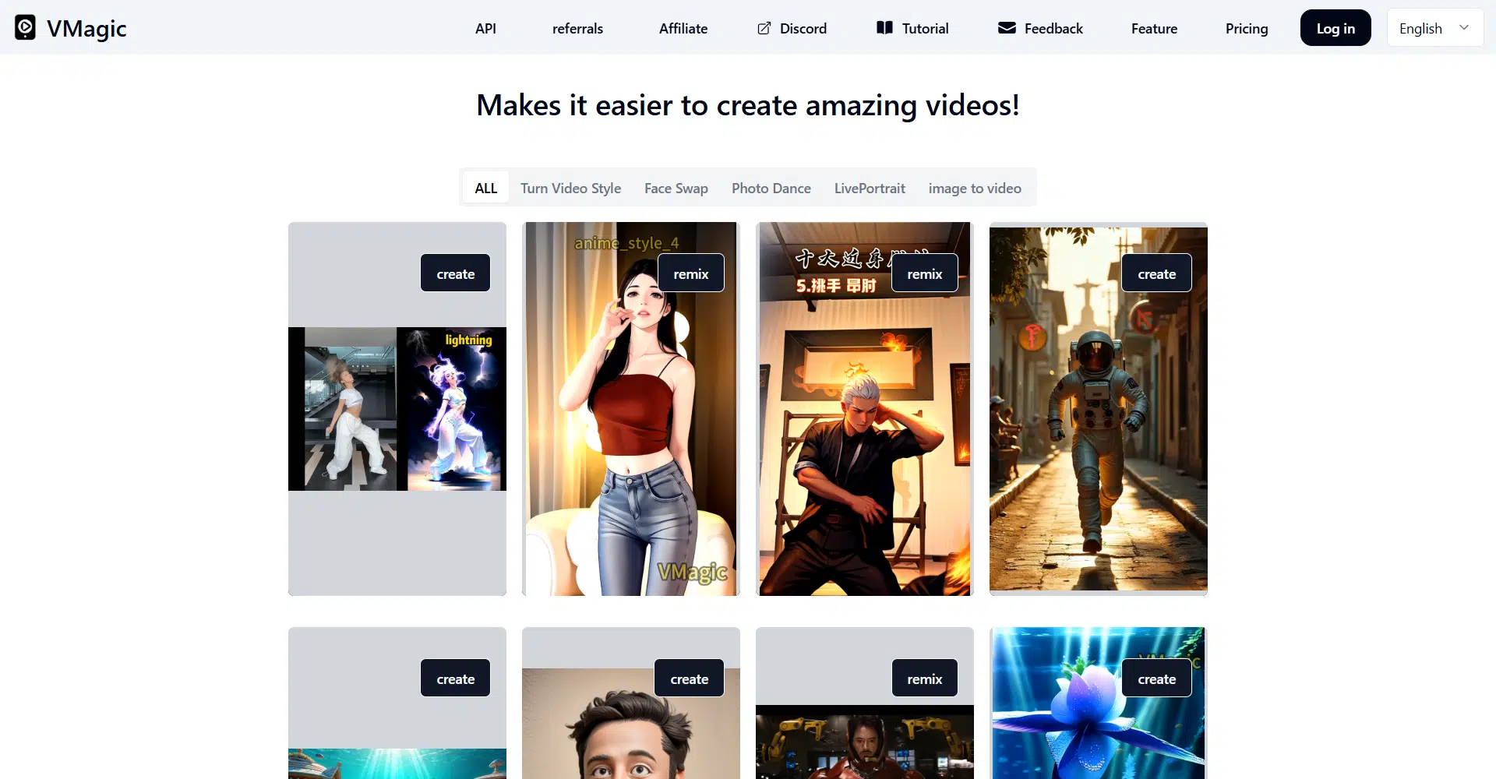Switch to Turn Video Style tab

(570, 188)
